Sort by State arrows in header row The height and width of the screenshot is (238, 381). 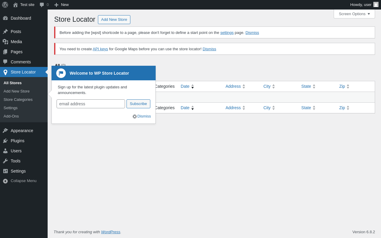pyautogui.click(x=314, y=87)
